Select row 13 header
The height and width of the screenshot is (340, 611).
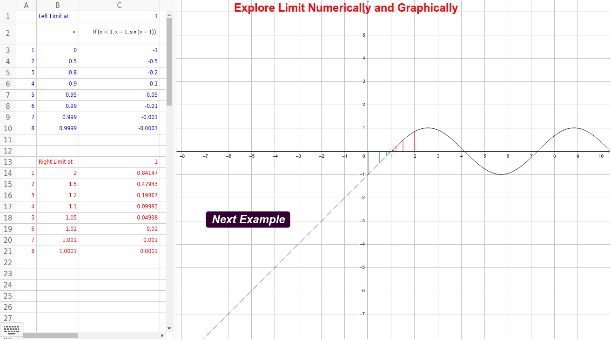click(x=8, y=162)
